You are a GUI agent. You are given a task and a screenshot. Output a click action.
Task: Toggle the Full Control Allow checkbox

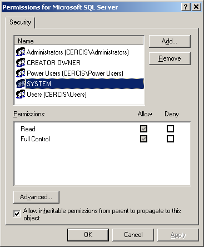(143, 139)
